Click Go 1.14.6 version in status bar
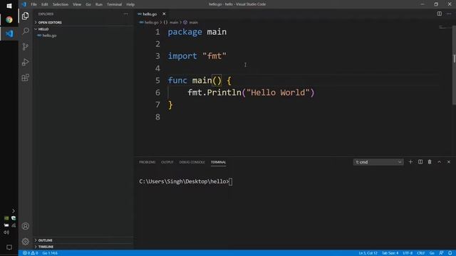456x256 pixels. pos(50,253)
